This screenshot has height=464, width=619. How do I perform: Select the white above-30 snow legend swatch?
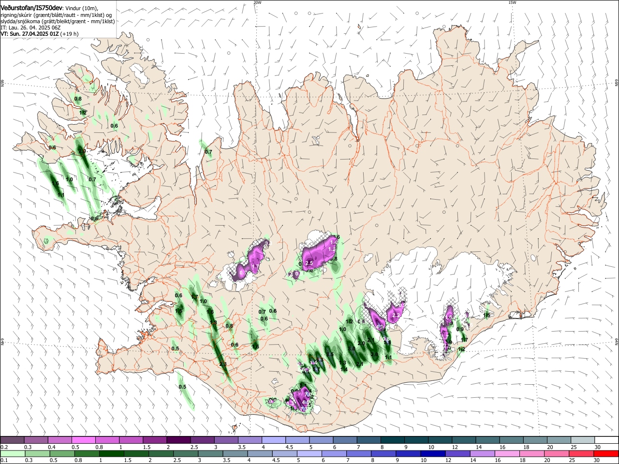click(605, 440)
